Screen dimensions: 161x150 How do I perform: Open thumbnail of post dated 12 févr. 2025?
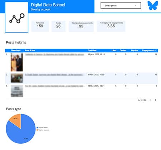tap(17, 91)
